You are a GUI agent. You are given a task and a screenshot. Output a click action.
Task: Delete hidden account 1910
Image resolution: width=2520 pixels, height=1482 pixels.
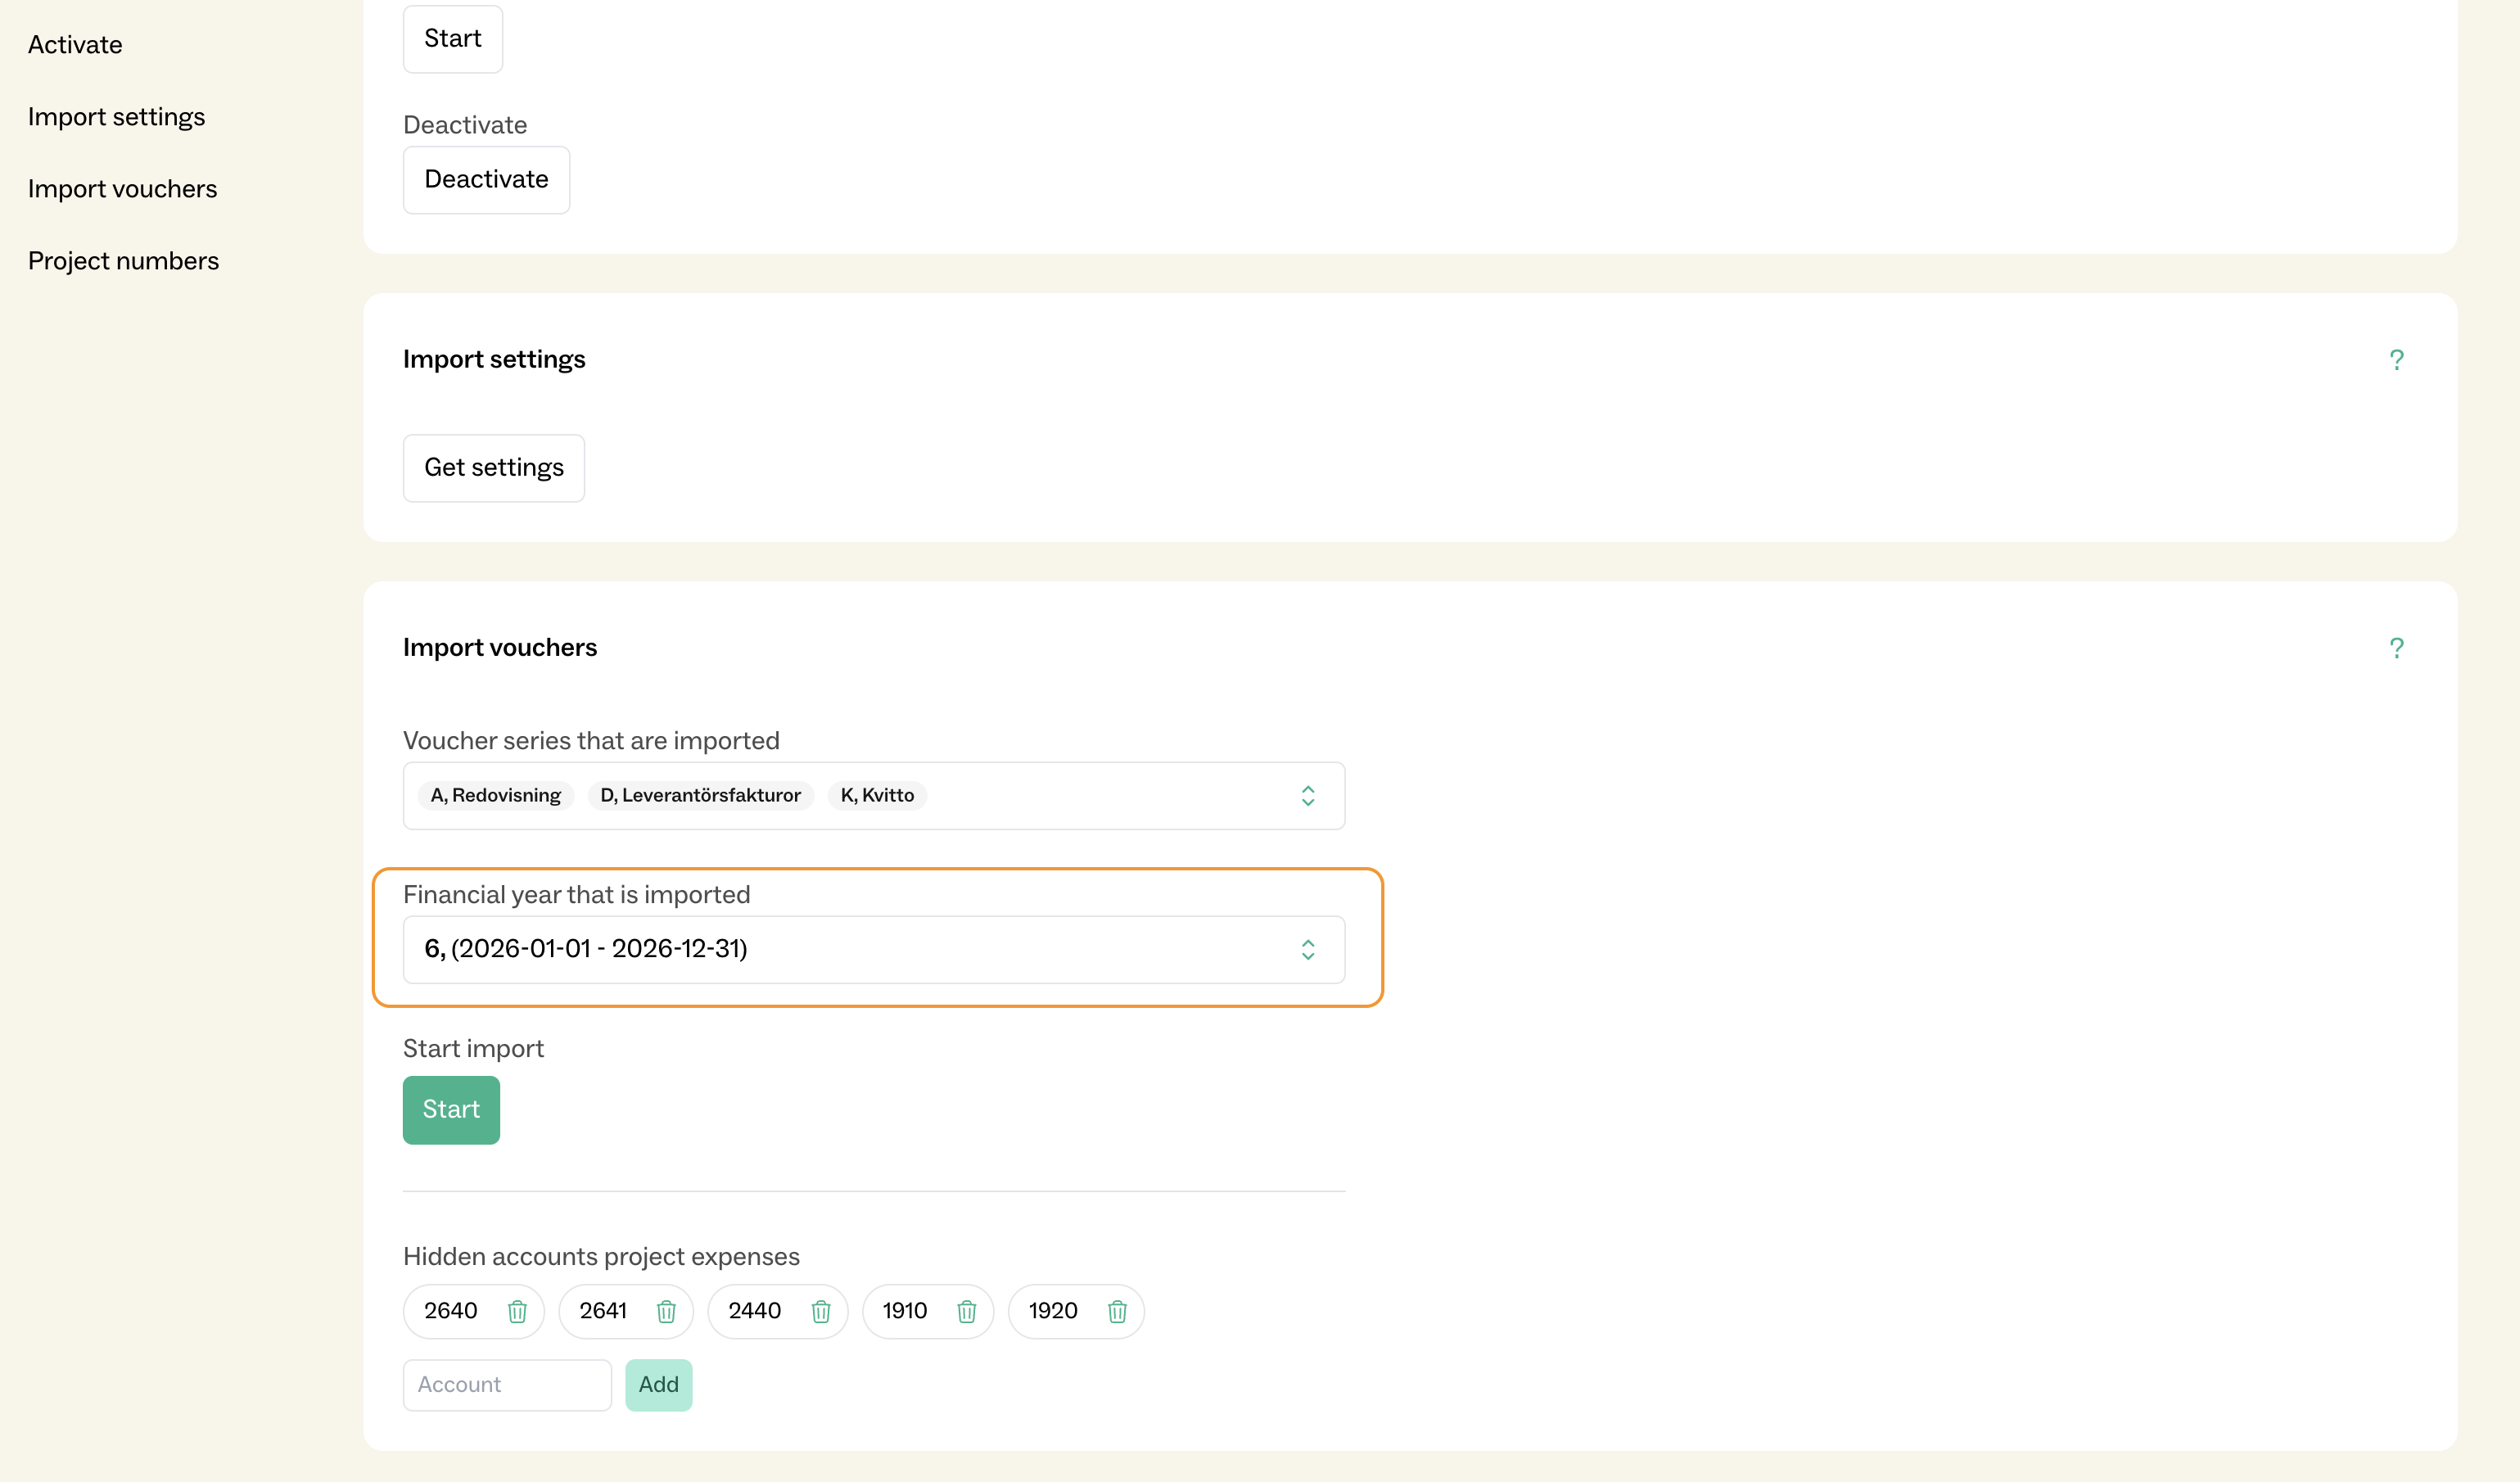966,1311
